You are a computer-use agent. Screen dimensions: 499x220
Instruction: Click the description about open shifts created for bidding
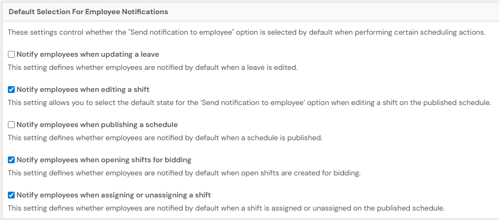pyautogui.click(x=184, y=173)
